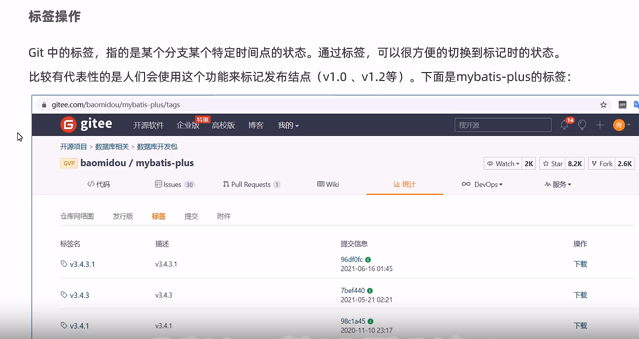
Task: Star the mybatis-plus repository
Action: [x=553, y=164]
